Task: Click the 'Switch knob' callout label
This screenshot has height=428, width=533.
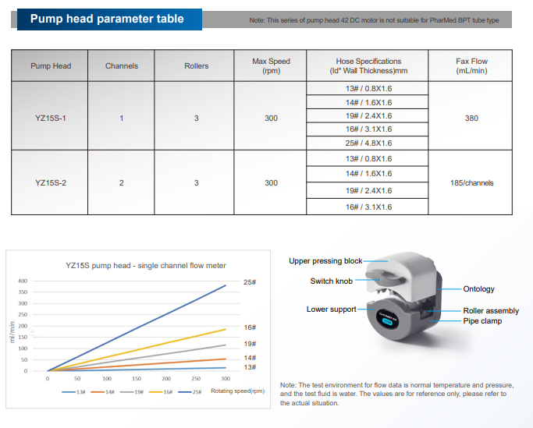Action: (332, 281)
